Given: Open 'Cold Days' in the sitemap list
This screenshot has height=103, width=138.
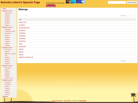Looking at the screenshot, I should click(x=22, y=25).
